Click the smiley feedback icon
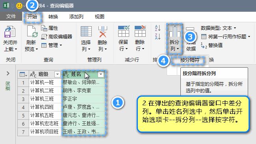This screenshot has width=256, height=144. coord(19,6)
